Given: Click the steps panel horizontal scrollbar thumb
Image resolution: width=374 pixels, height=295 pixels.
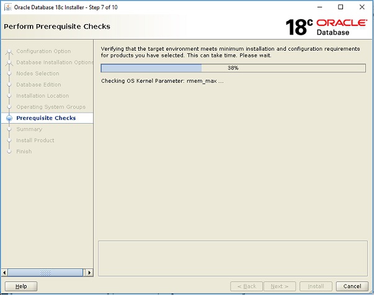Looking at the screenshot, I should point(45,273).
